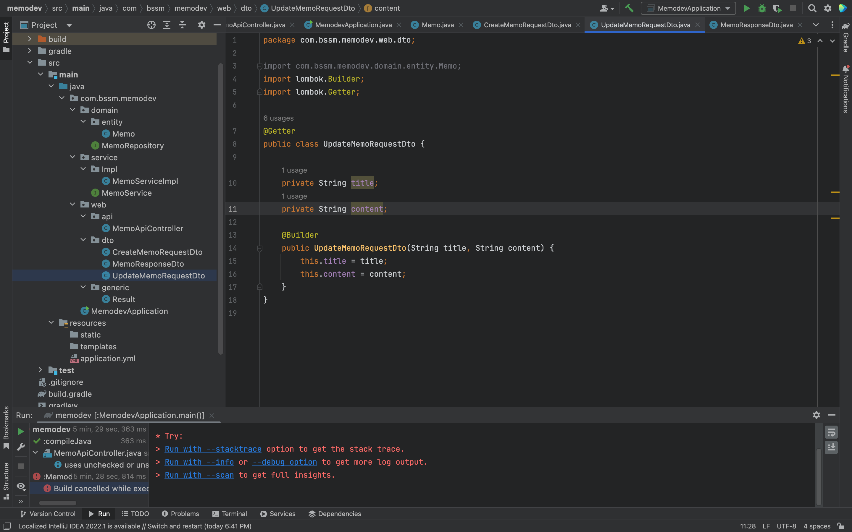Select MemoServiceImpl in project tree
The image size is (852, 532).
(145, 181)
